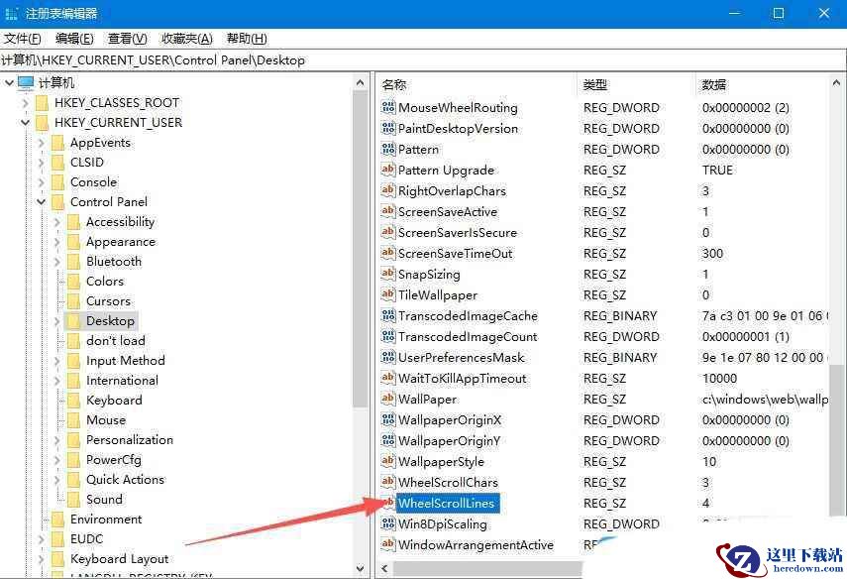Select the WheelScrollLines value
Screen dimensions: 847x579
coord(446,503)
